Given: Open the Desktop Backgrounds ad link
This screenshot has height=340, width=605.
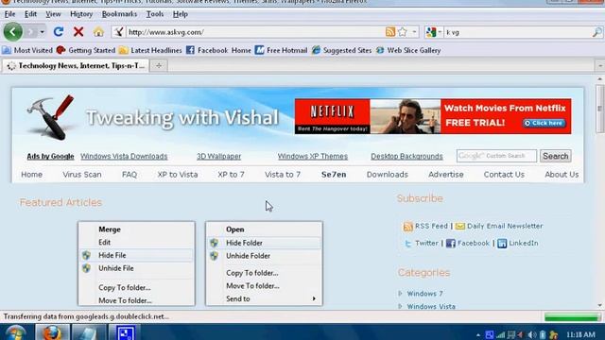Looking at the screenshot, I should pyautogui.click(x=406, y=157).
